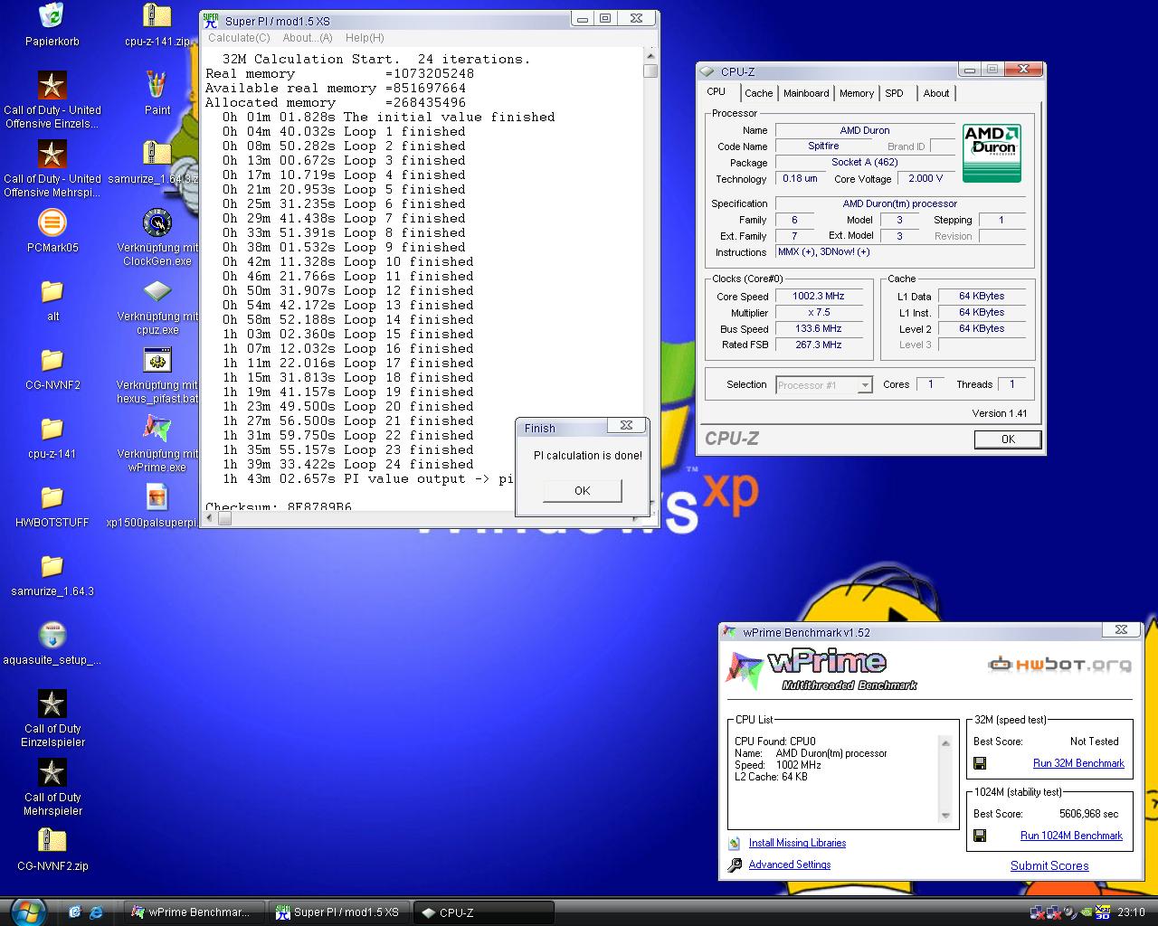
Task: Click the Bus Speed value 133.6 MHz
Action: point(818,328)
